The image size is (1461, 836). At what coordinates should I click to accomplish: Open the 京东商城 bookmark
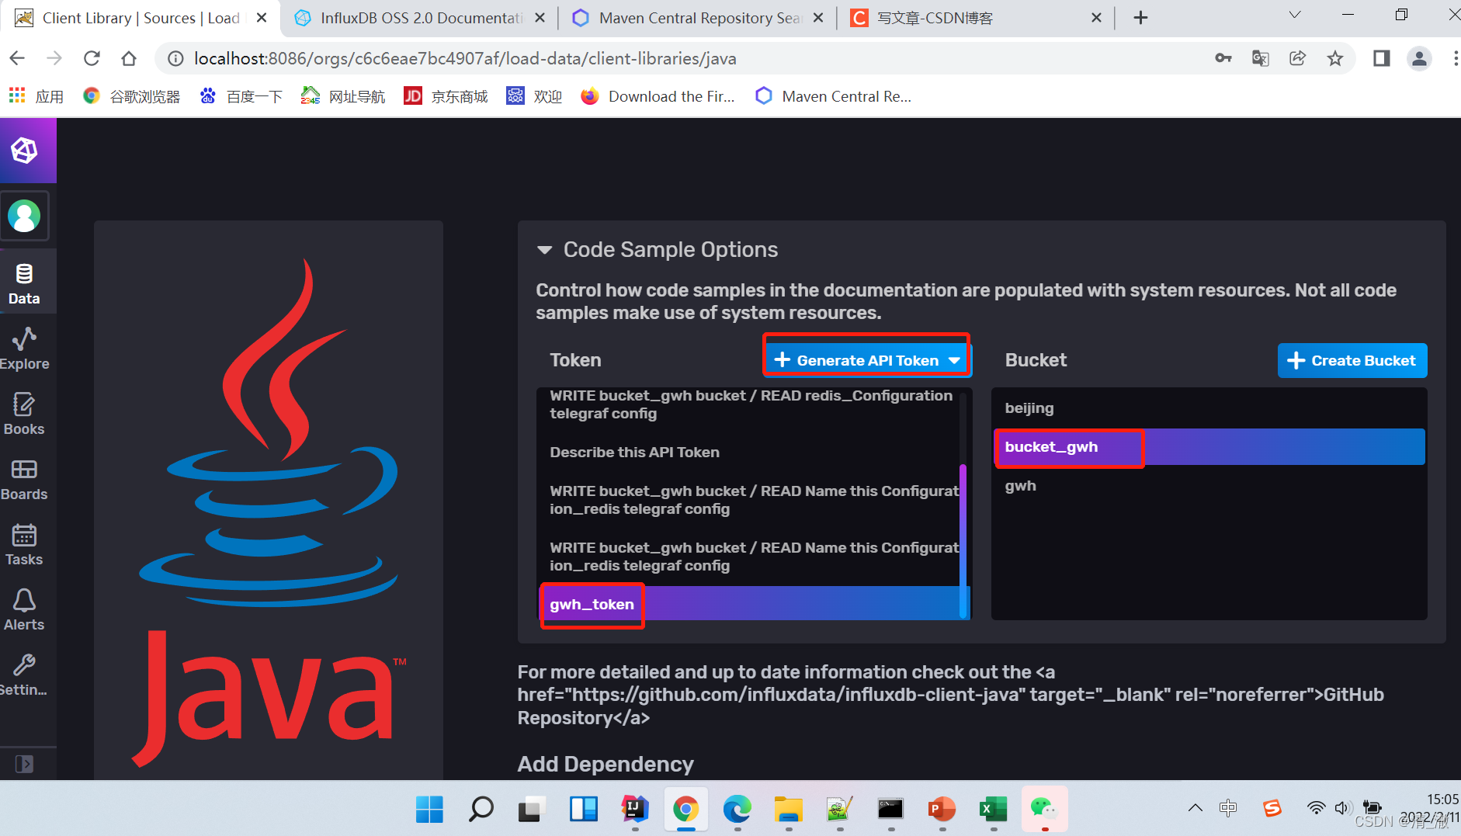click(446, 96)
